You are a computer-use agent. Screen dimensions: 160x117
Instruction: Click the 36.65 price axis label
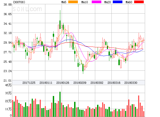pyautogui.click(x=7, y=14)
